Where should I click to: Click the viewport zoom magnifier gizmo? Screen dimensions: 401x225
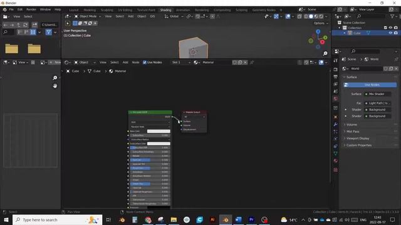click(325, 53)
